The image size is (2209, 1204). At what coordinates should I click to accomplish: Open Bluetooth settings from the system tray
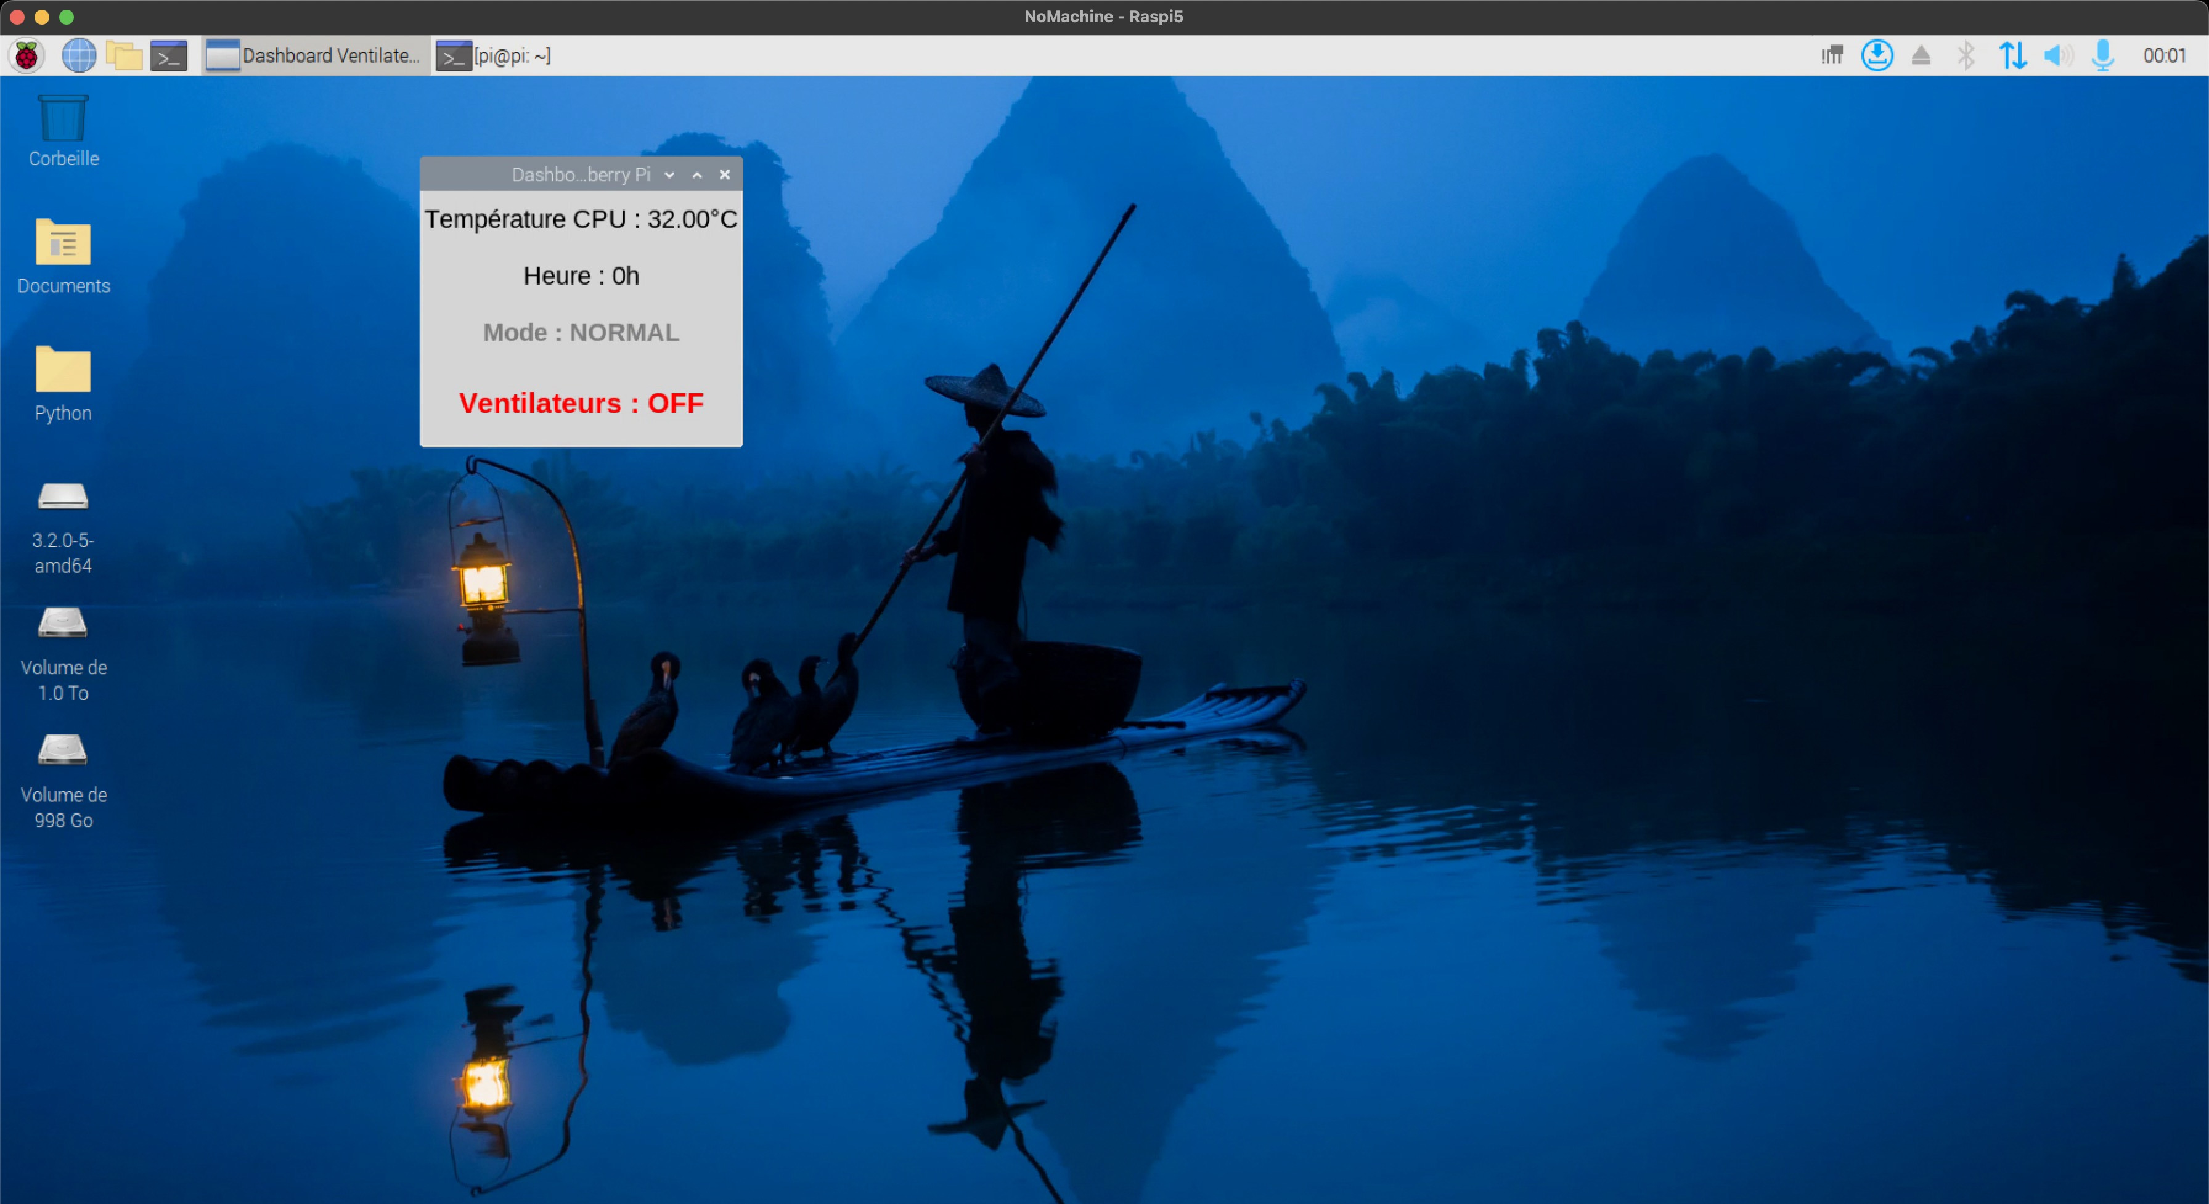pos(1966,55)
